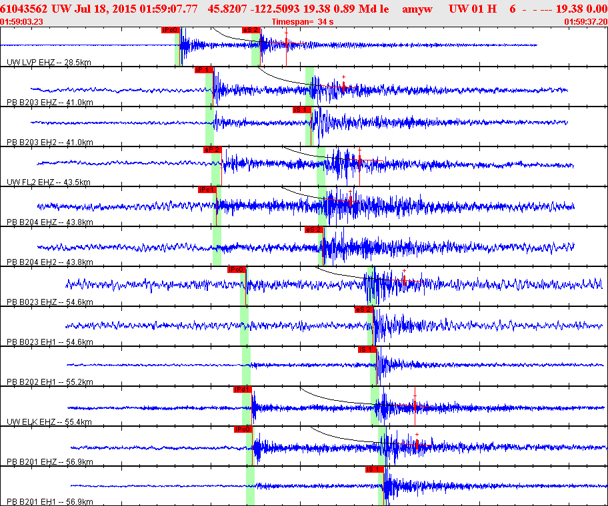Select the eS 2 pick on PB B204 EH2
The width and height of the screenshot is (608, 506).
tap(314, 229)
